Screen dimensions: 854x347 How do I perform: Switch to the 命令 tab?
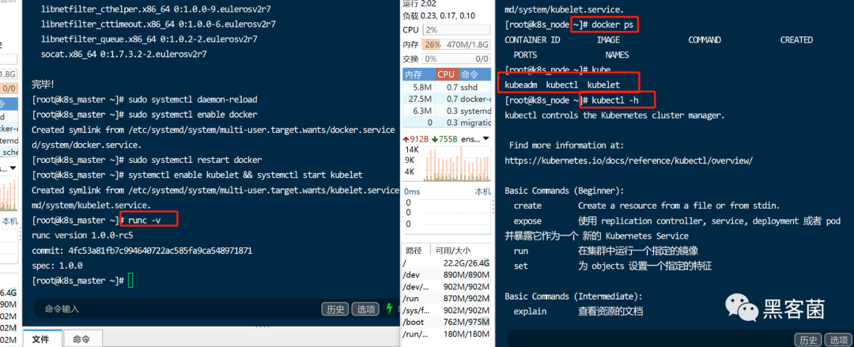81,339
